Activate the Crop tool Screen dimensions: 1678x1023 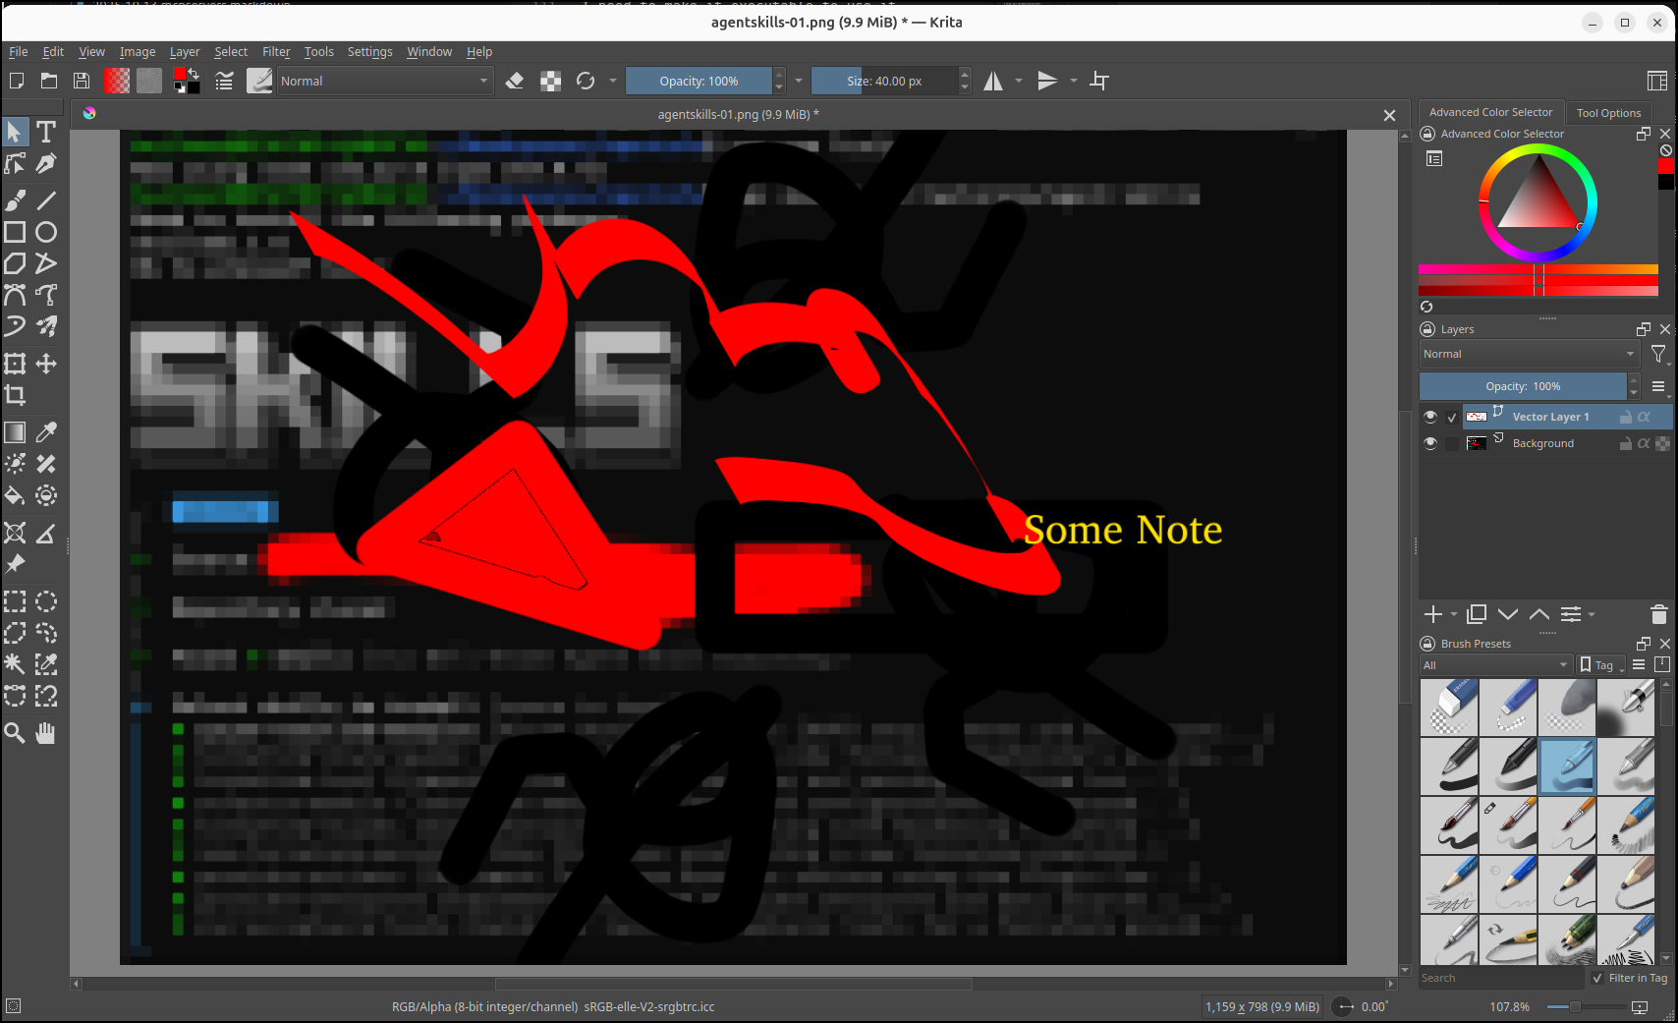point(15,395)
